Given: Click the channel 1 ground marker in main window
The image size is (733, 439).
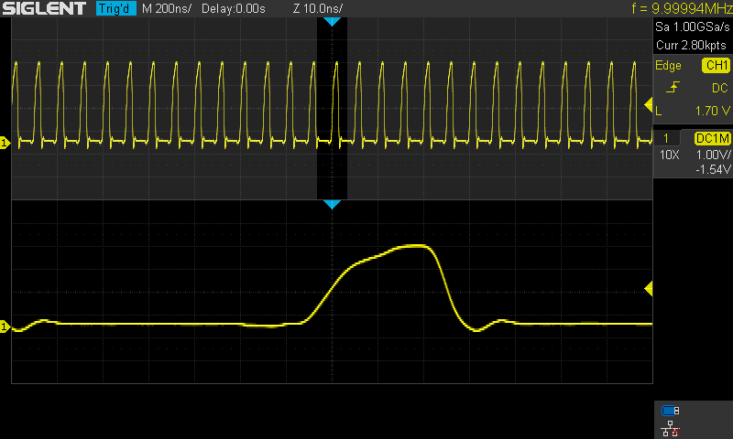Looking at the screenshot, I should tap(5, 143).
